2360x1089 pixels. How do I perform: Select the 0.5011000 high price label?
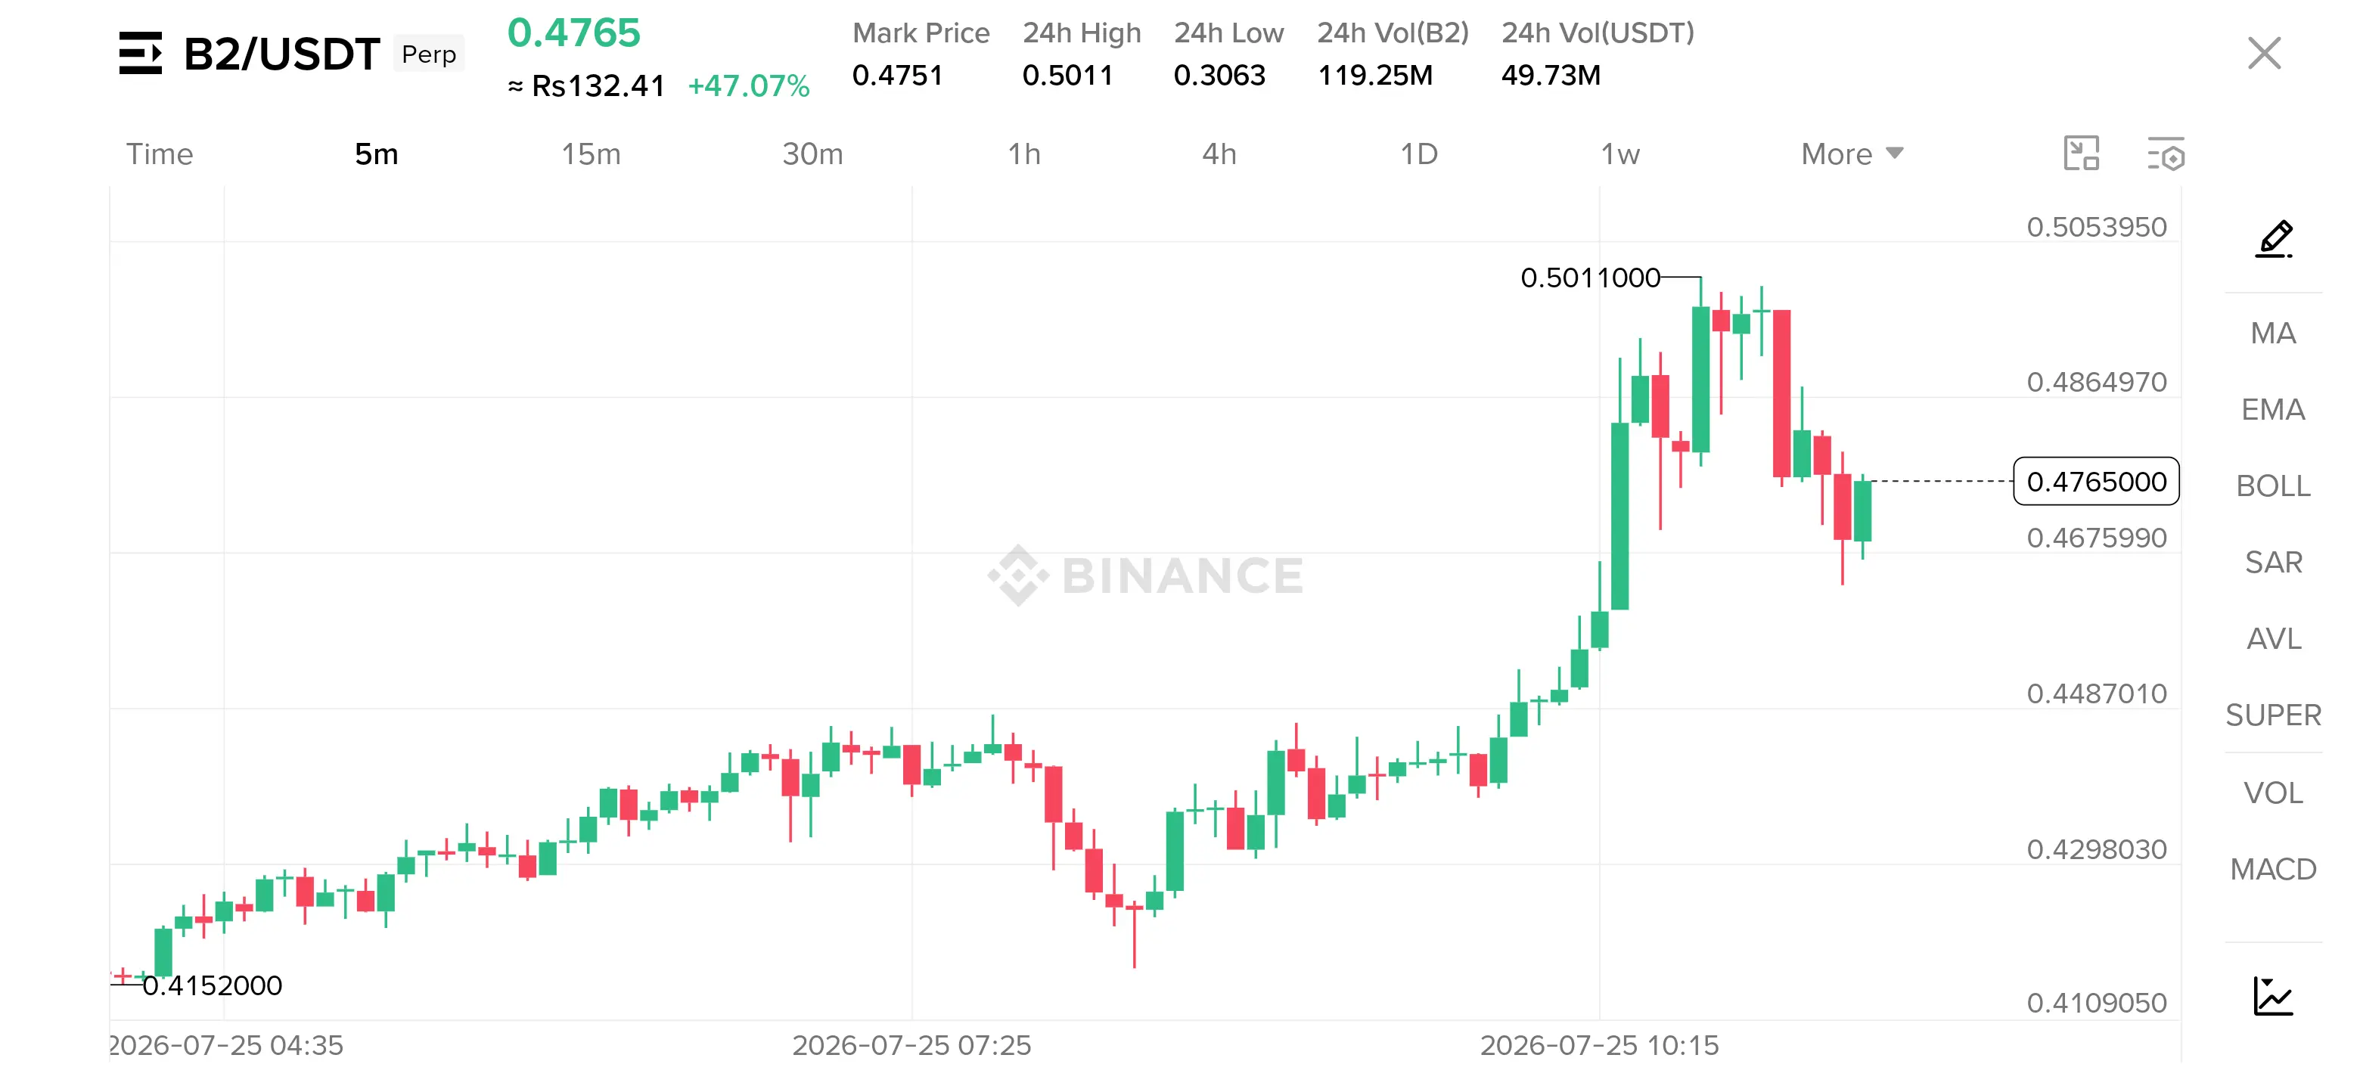click(1591, 277)
